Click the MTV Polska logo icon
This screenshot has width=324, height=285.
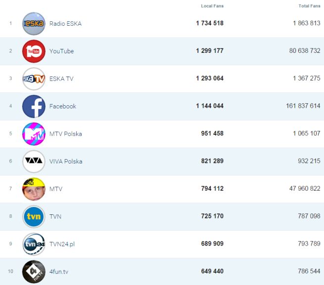point(34,134)
